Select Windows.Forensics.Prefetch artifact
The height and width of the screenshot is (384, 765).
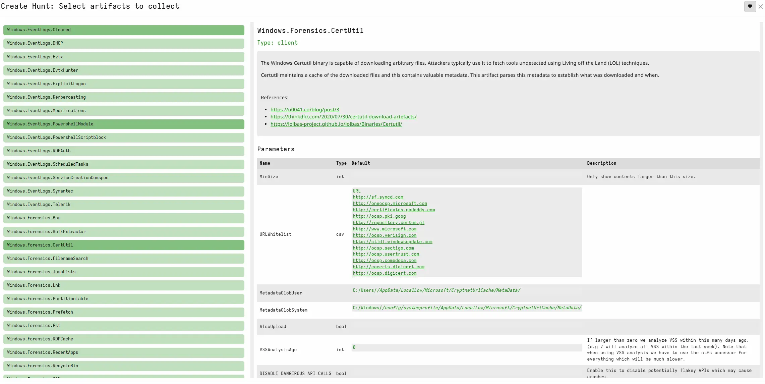tap(124, 312)
